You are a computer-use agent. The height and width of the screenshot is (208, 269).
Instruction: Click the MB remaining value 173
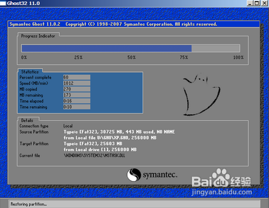76,95
